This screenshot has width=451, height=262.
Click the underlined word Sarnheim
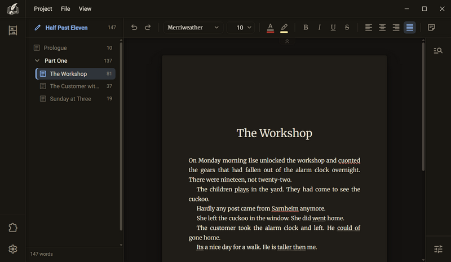(x=285, y=209)
